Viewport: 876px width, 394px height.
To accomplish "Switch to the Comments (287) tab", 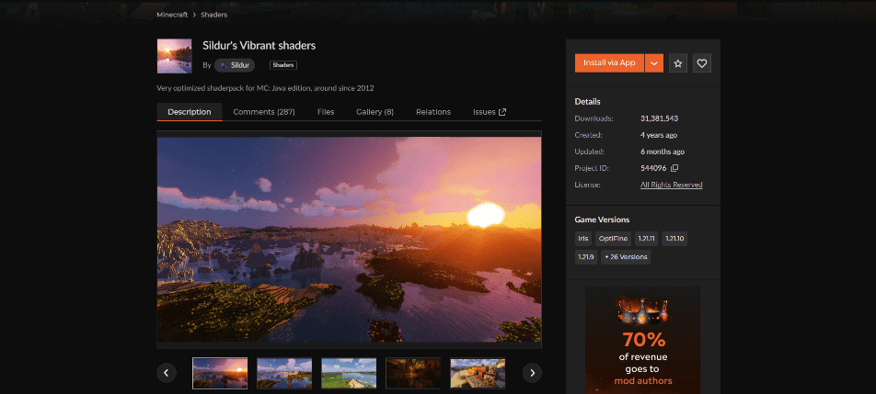I will (x=264, y=112).
